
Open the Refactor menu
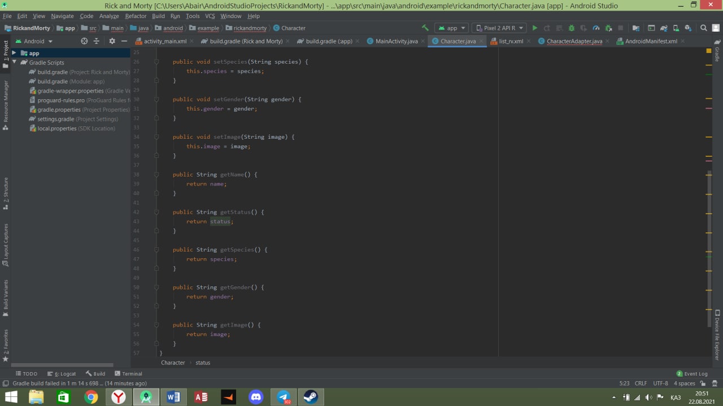tap(136, 16)
